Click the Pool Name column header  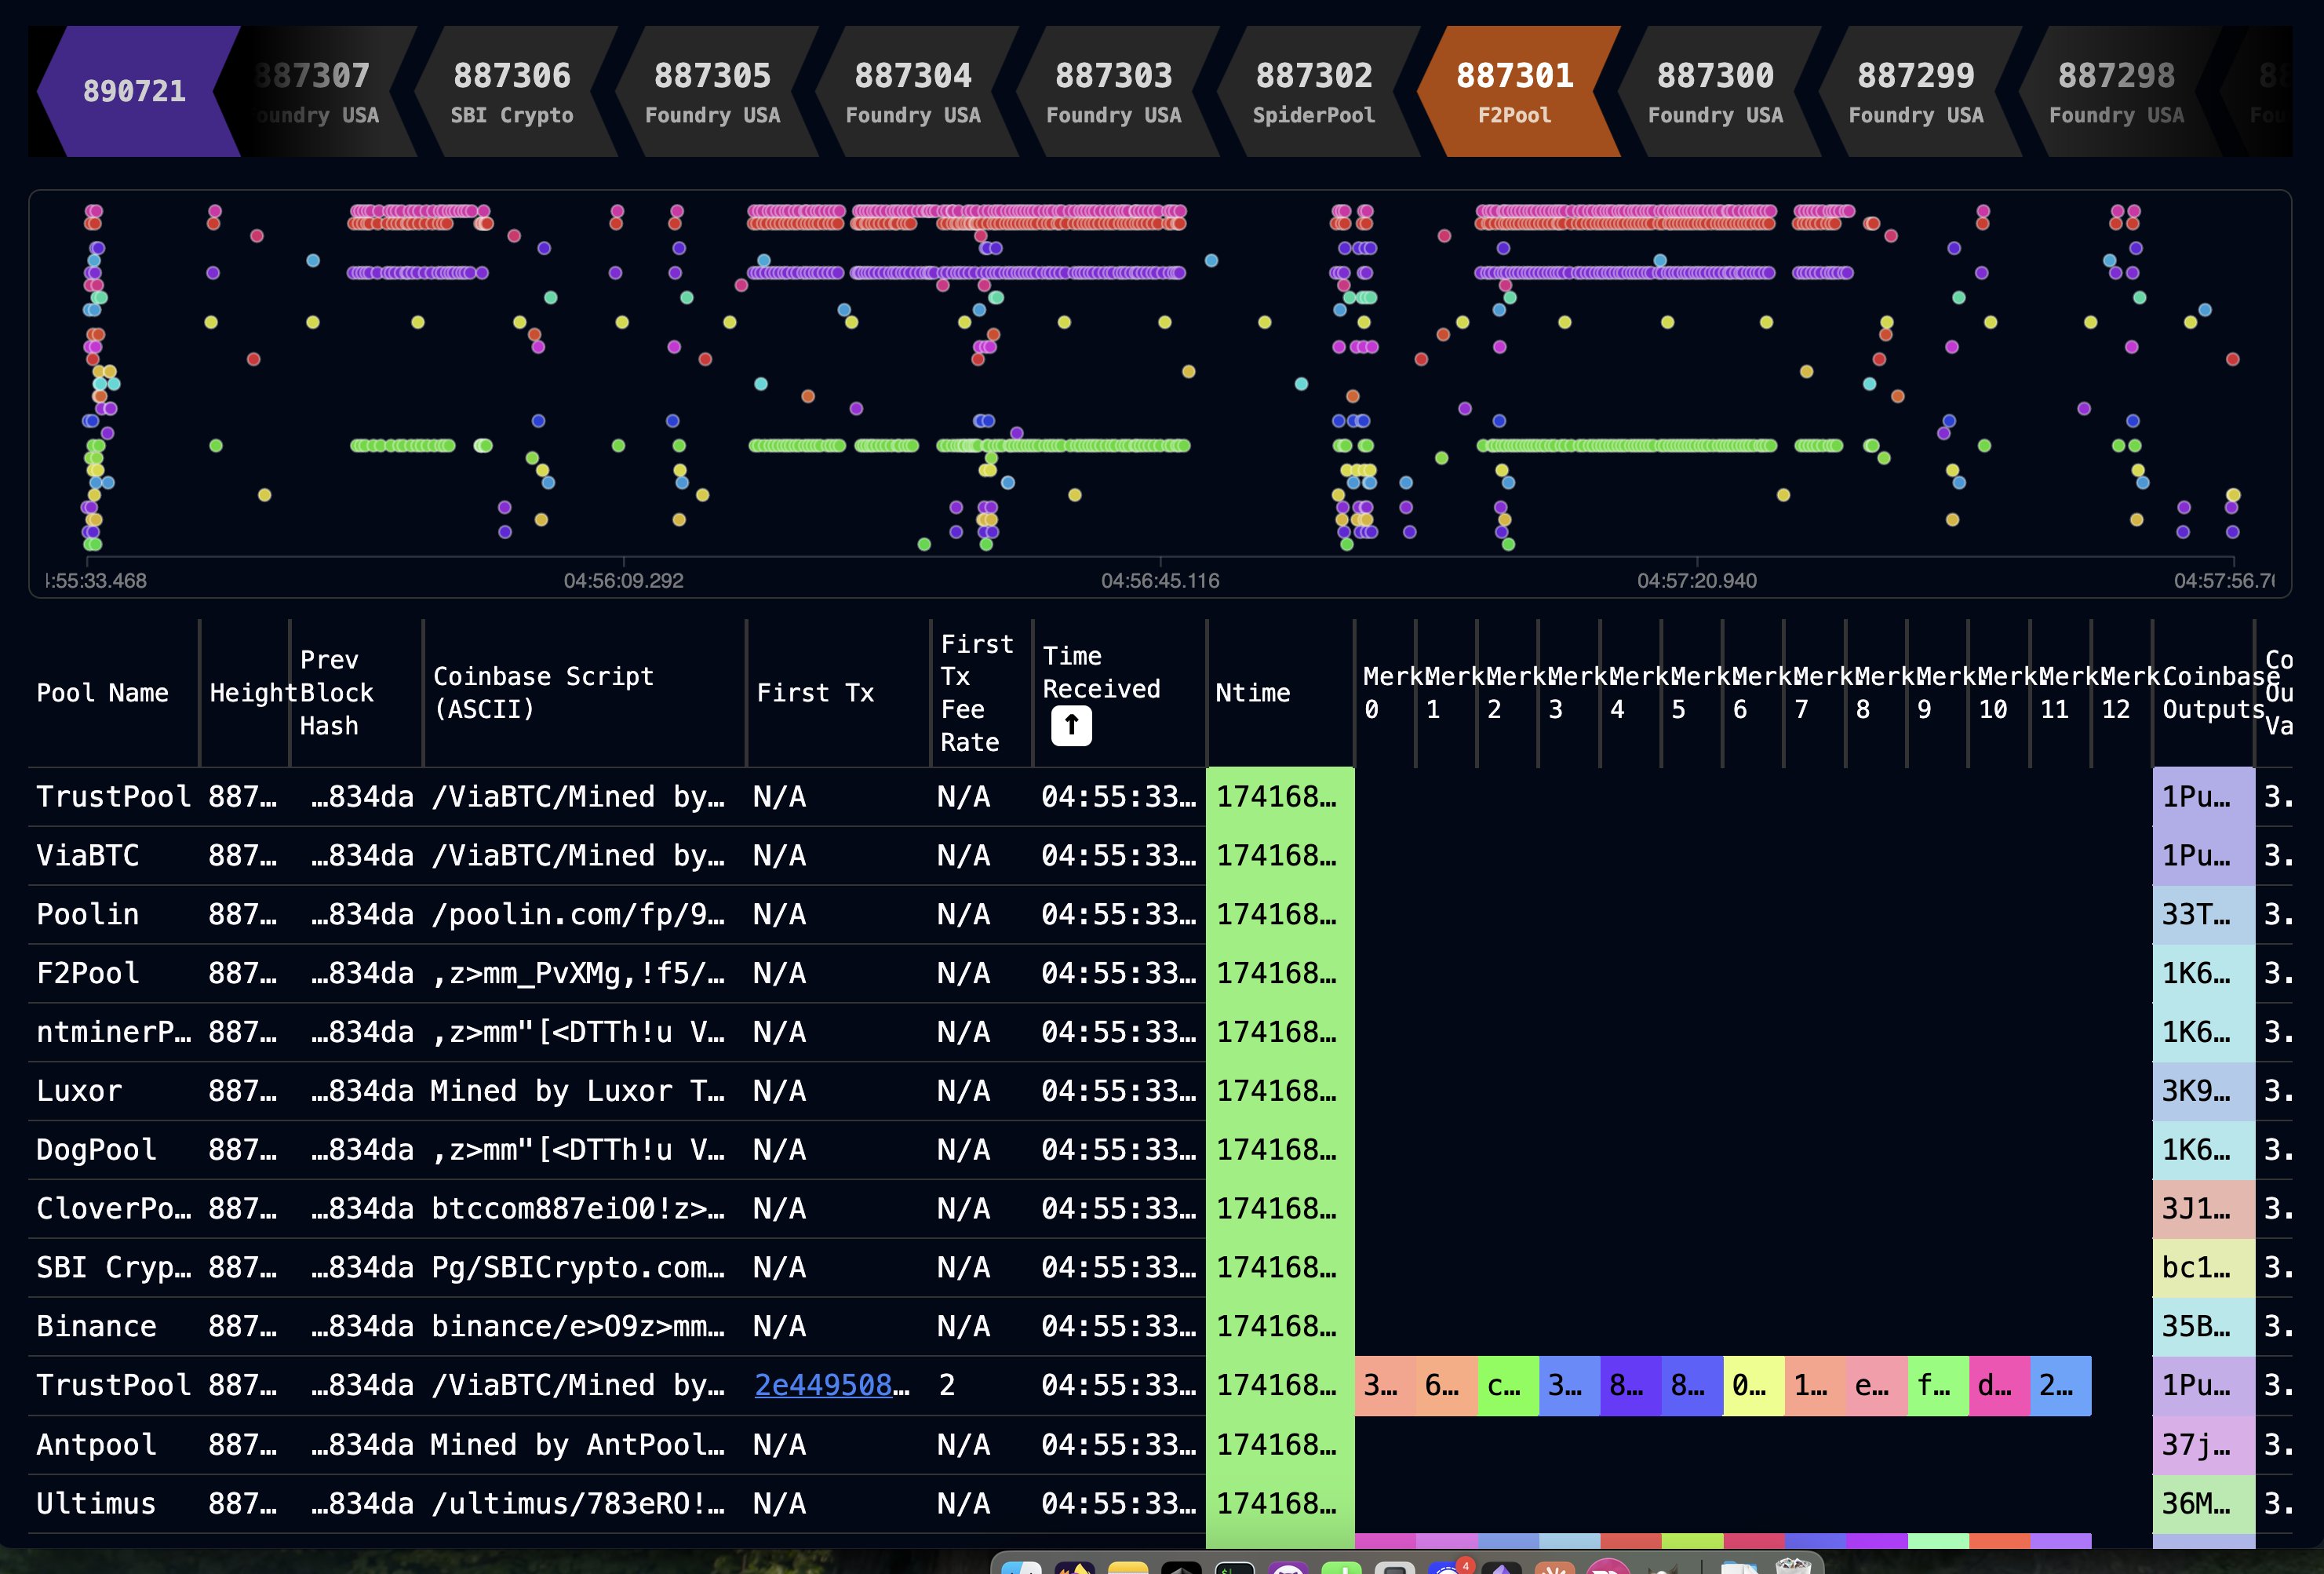coord(102,693)
